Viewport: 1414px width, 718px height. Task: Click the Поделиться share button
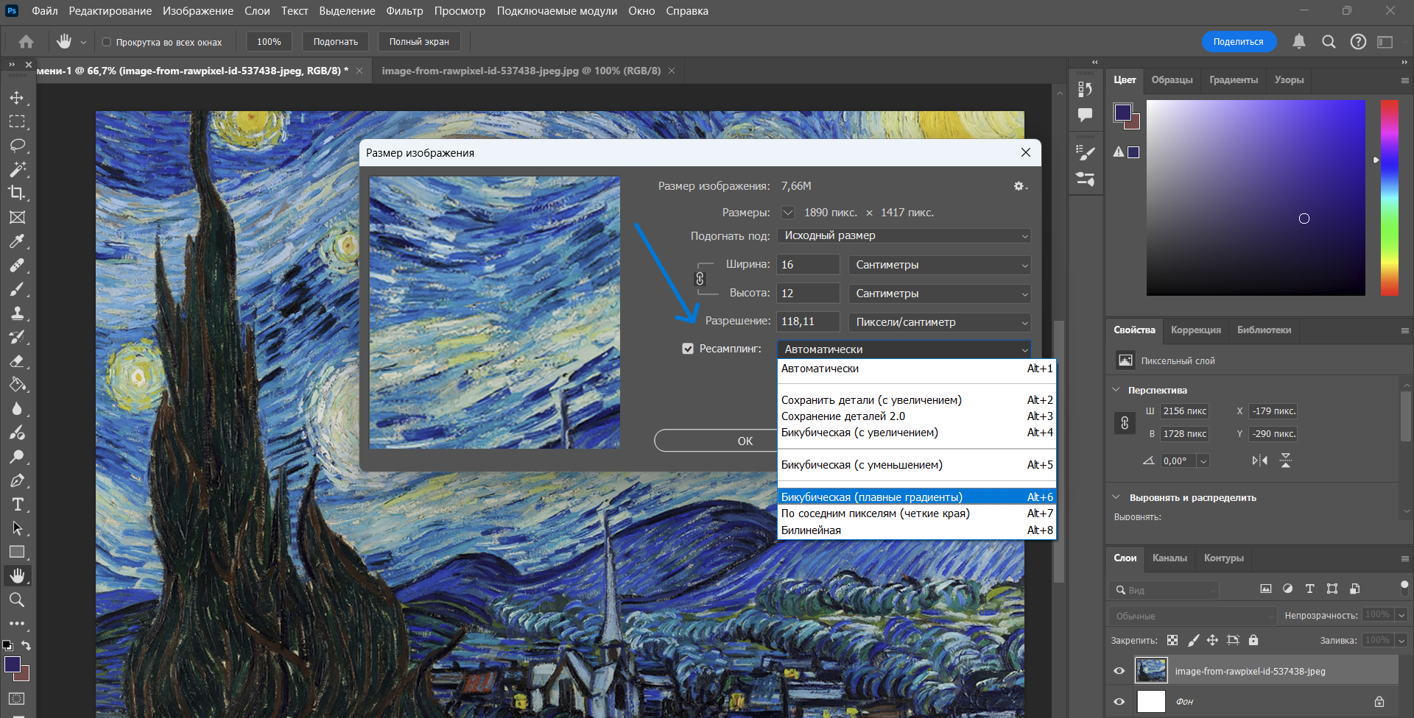click(1239, 42)
